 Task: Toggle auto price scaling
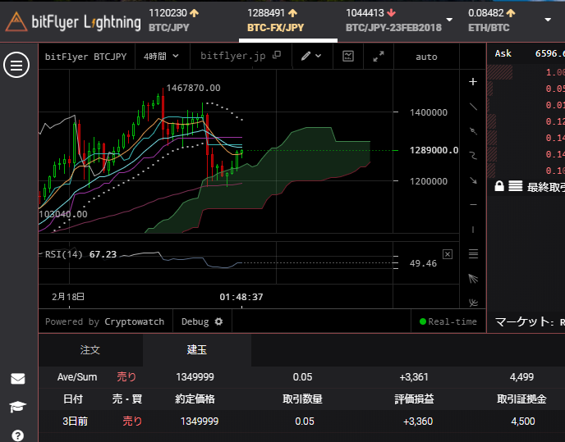coord(426,57)
